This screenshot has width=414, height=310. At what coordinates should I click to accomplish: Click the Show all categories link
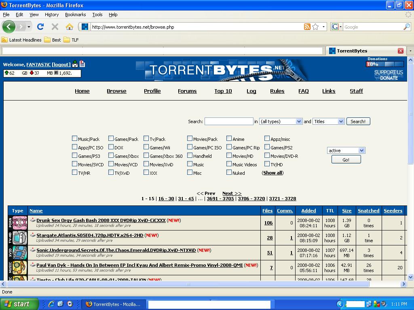click(x=273, y=173)
